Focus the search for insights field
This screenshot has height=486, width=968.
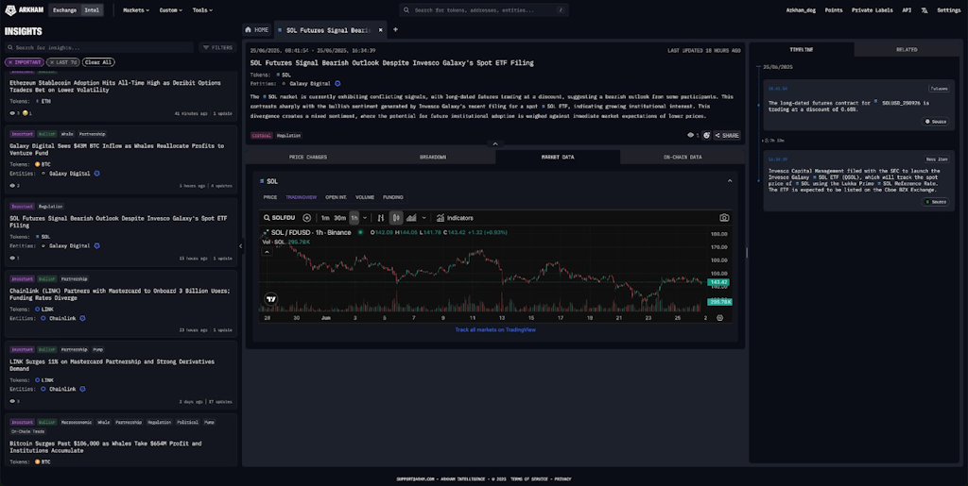coord(98,47)
